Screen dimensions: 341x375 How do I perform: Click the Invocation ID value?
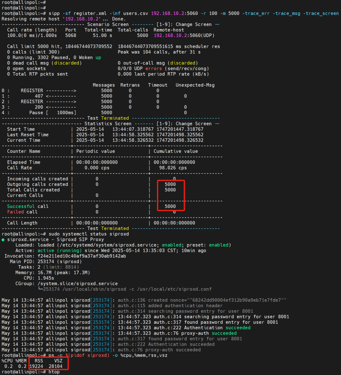point(82,256)
